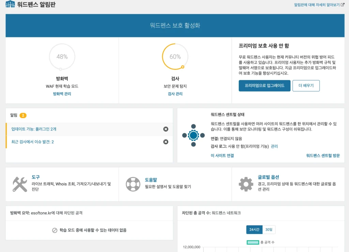Toggle the 총 공격 수 chart legend
This screenshot has height=252, width=349.
(x=261, y=242)
